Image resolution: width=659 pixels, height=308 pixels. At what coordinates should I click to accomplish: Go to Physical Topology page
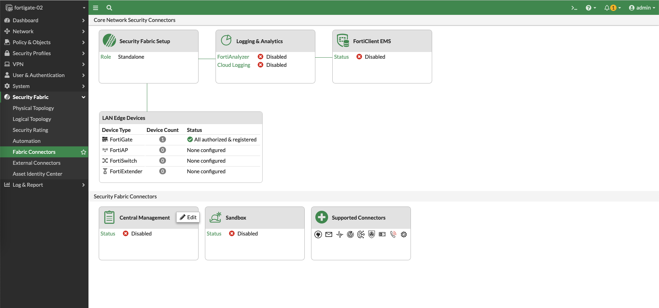pos(33,108)
